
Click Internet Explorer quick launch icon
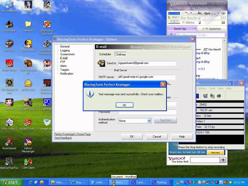tap(31, 182)
